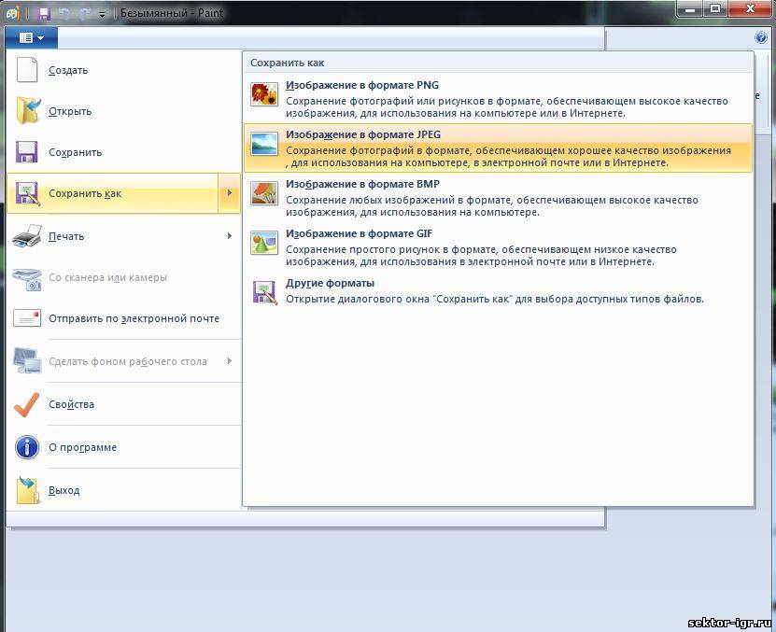This screenshot has height=632, width=776.
Task: Select Открыть menu entry
Action: tap(123, 111)
